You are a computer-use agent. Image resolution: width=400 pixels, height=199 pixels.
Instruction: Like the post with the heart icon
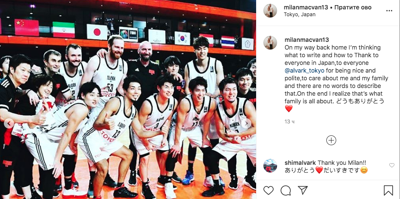[269, 190]
